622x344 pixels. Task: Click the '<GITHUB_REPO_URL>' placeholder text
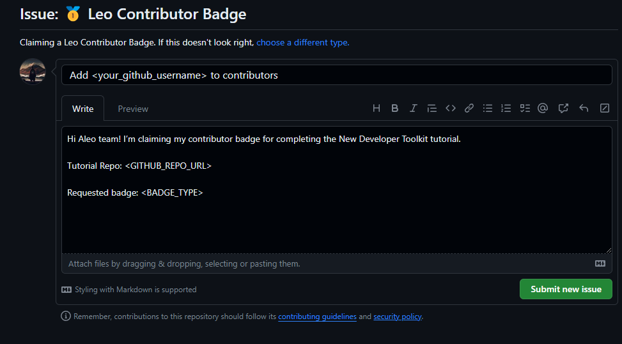tap(168, 166)
